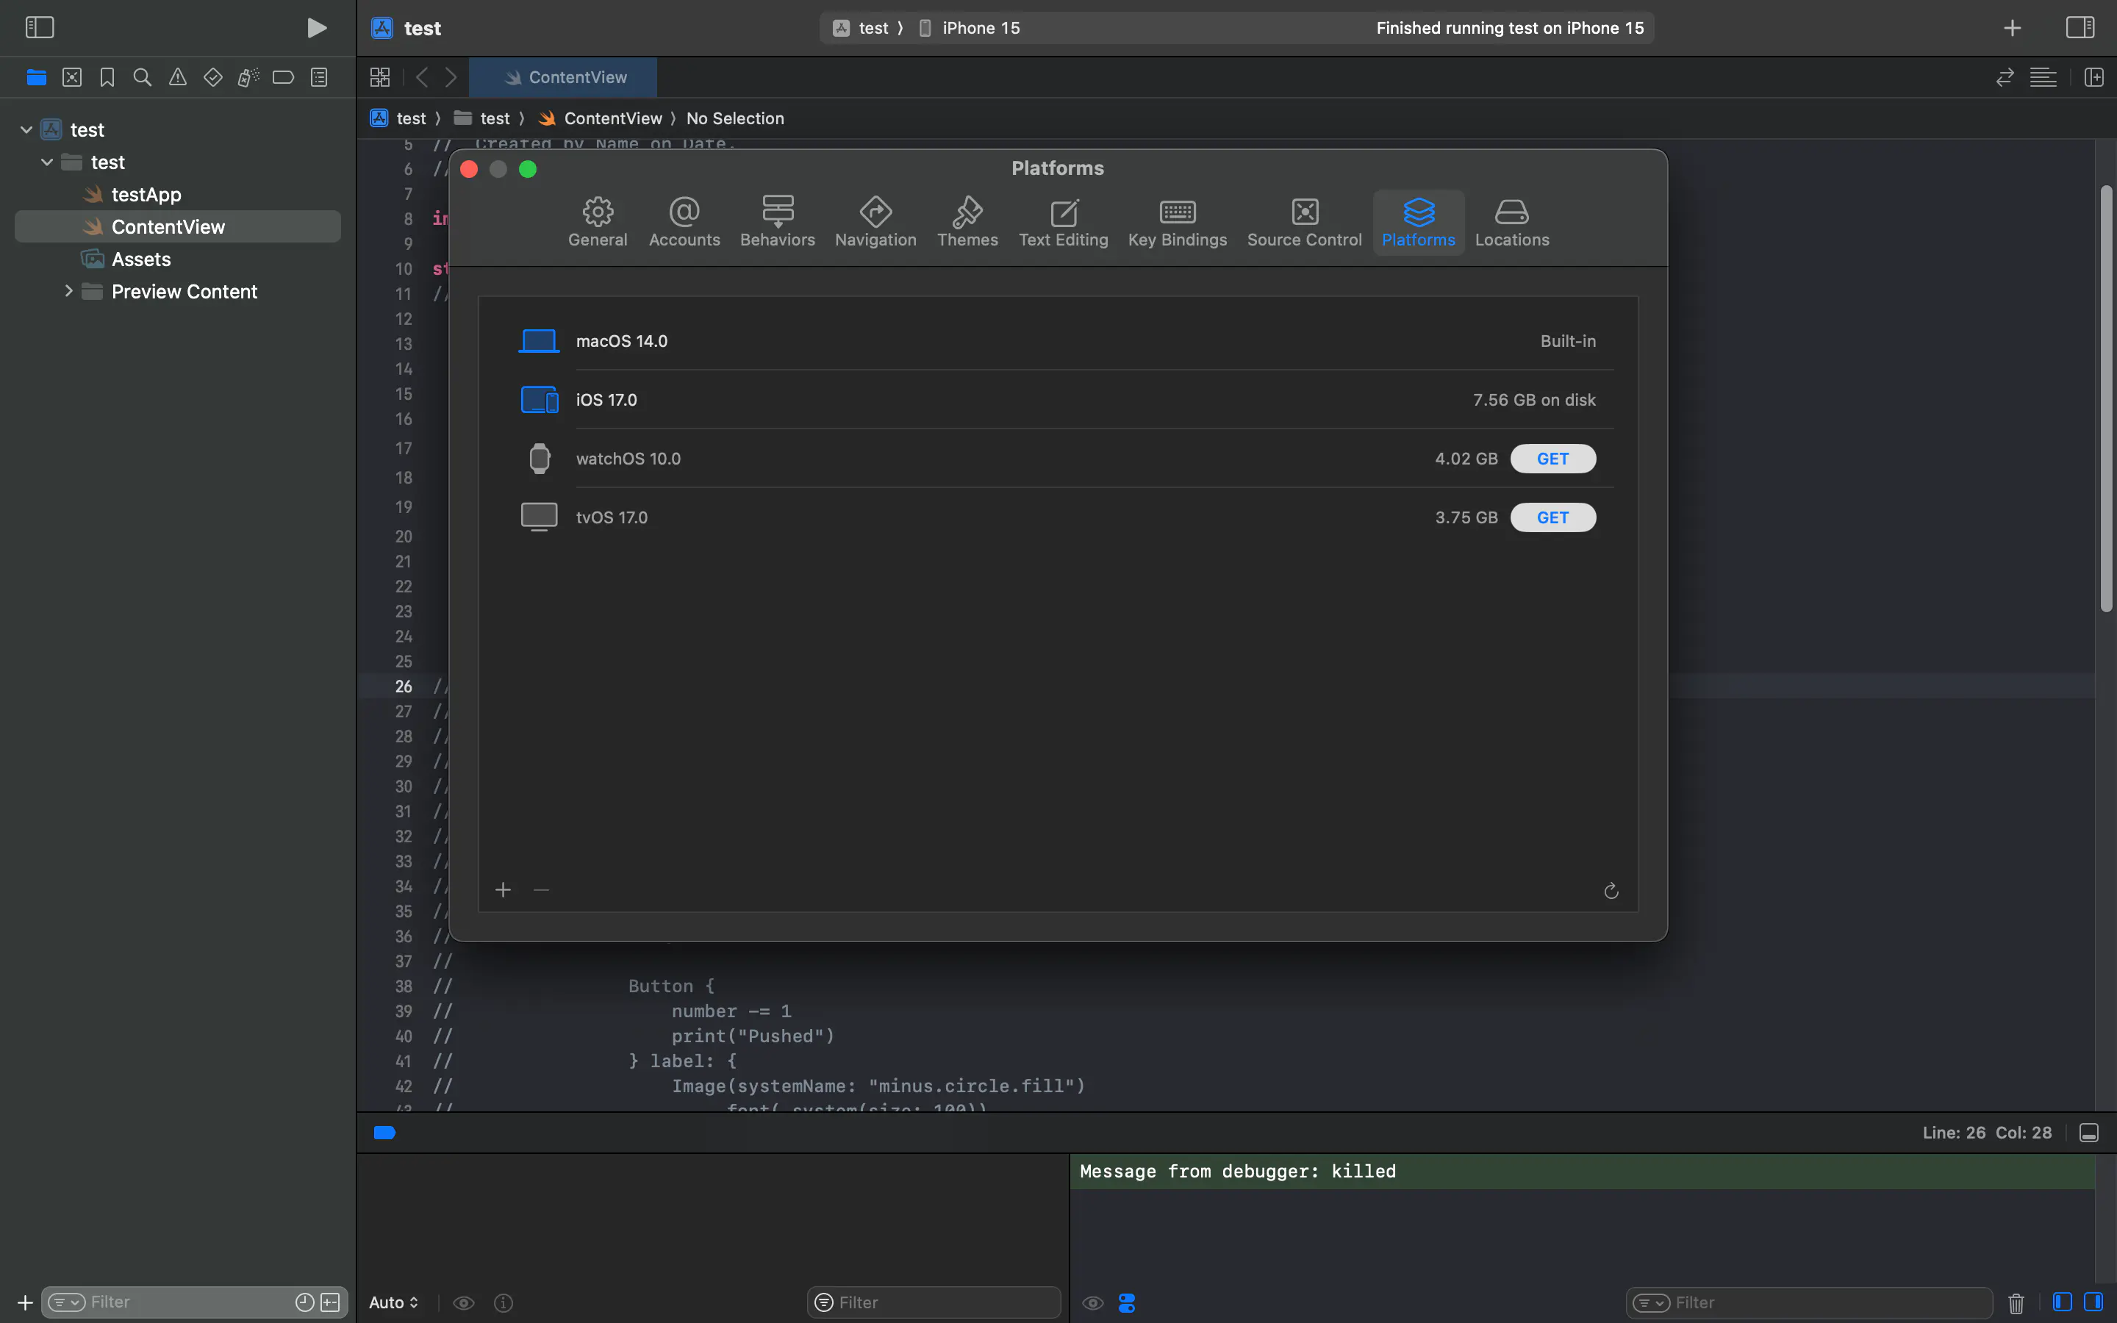Open the Project navigator folder icon

tap(37, 77)
